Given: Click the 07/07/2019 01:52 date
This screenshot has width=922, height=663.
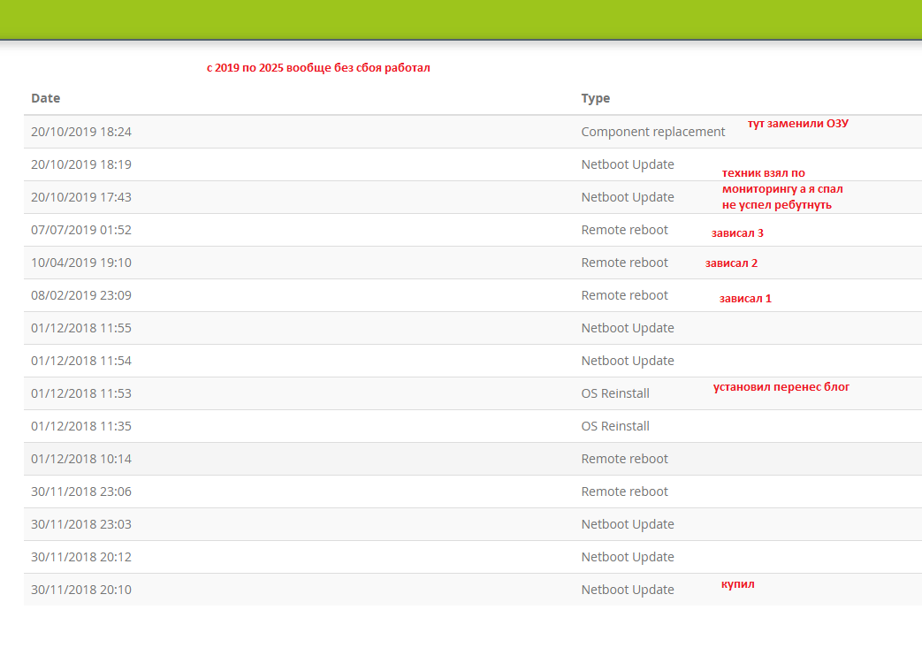Looking at the screenshot, I should tap(81, 230).
